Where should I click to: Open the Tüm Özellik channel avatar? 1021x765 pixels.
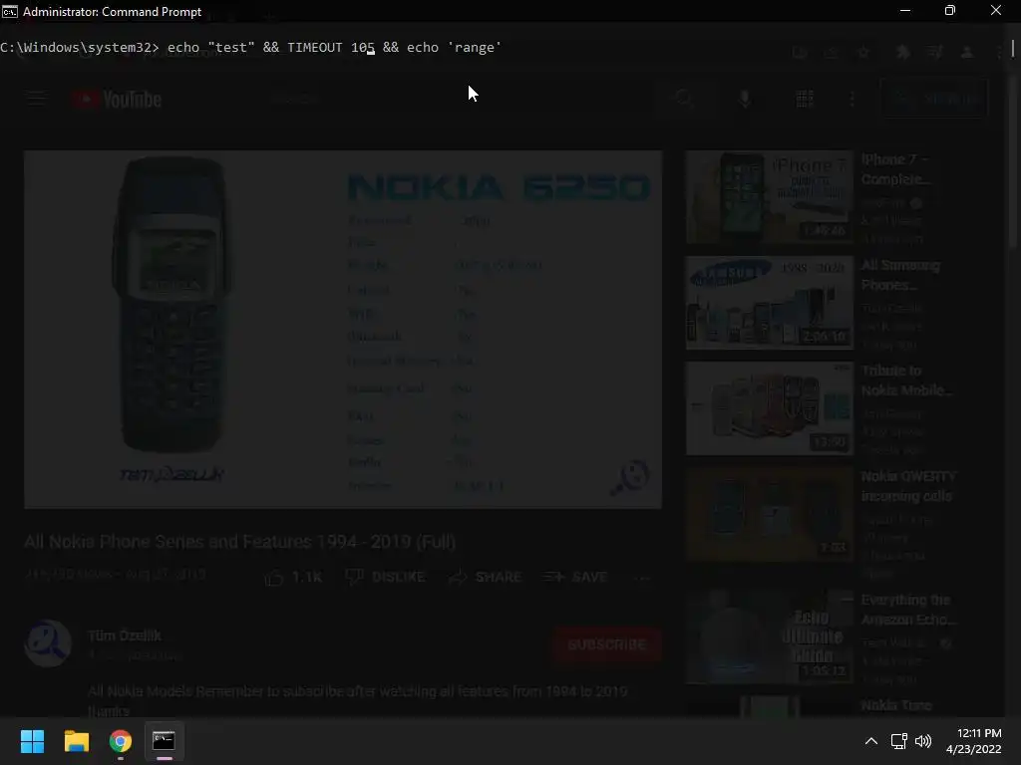(48, 643)
